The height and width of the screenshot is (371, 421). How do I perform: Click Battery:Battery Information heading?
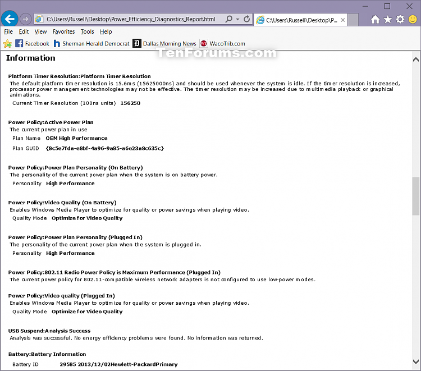[47, 354]
